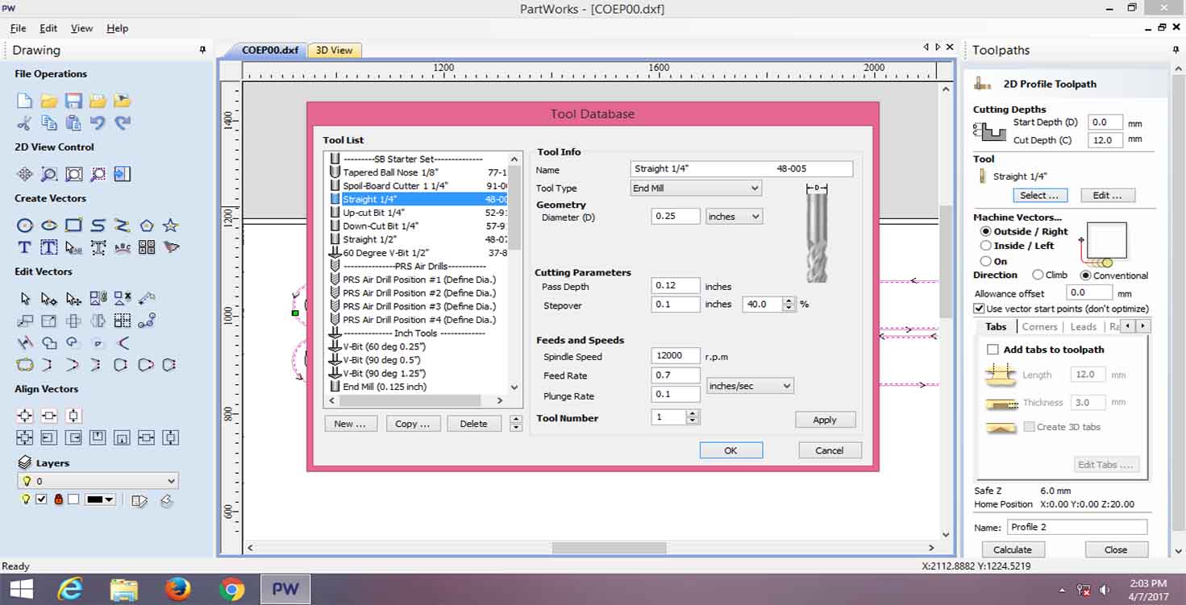Toggle Use vector start points checkbox
The image size is (1186, 605).
point(979,309)
